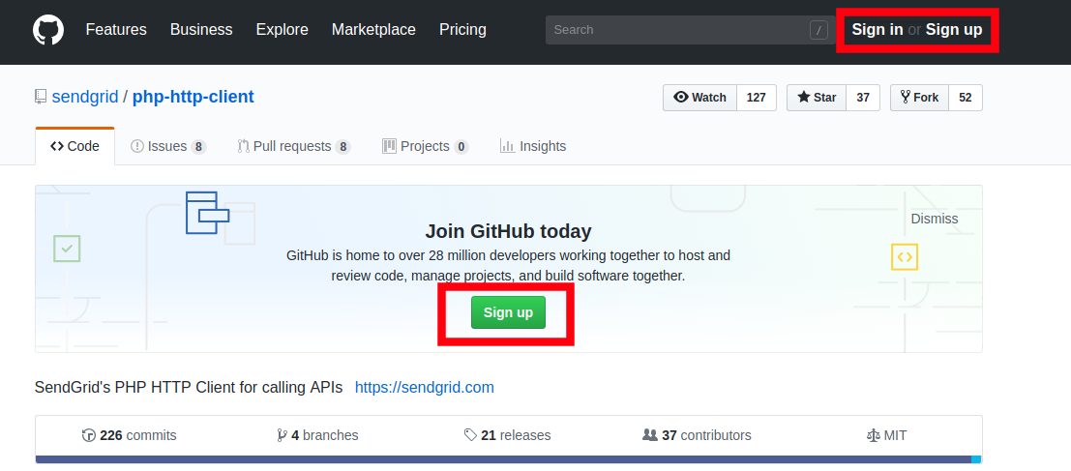Switch to the Issues tab
1071x471 pixels.
point(168,146)
